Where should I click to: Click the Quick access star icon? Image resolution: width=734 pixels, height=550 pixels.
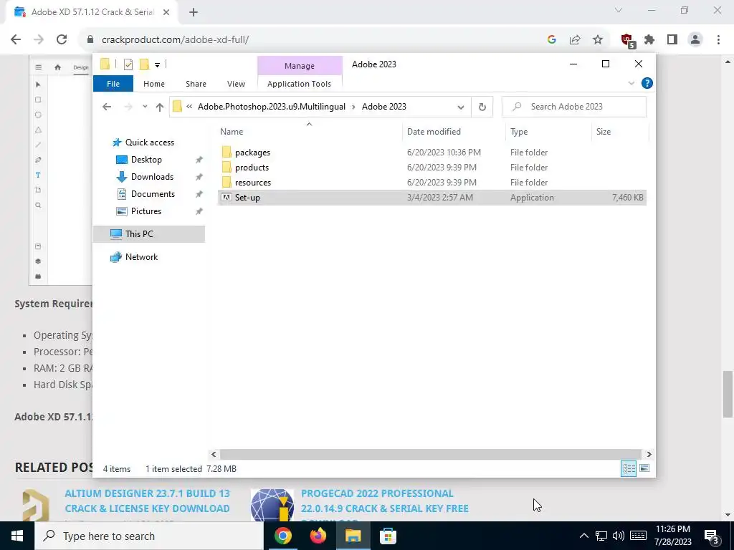click(117, 143)
